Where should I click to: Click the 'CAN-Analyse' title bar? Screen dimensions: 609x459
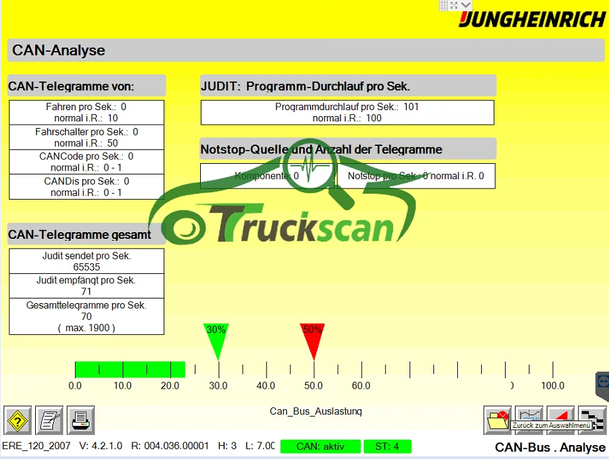click(x=306, y=50)
